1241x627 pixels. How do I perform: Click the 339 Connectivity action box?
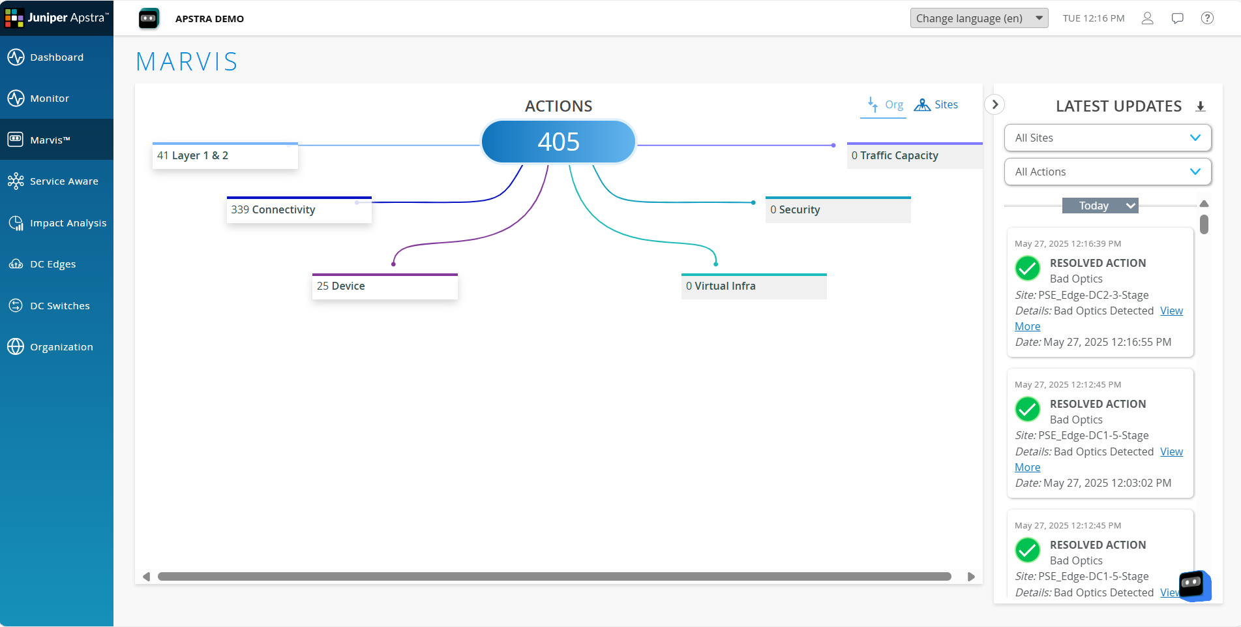[299, 210]
